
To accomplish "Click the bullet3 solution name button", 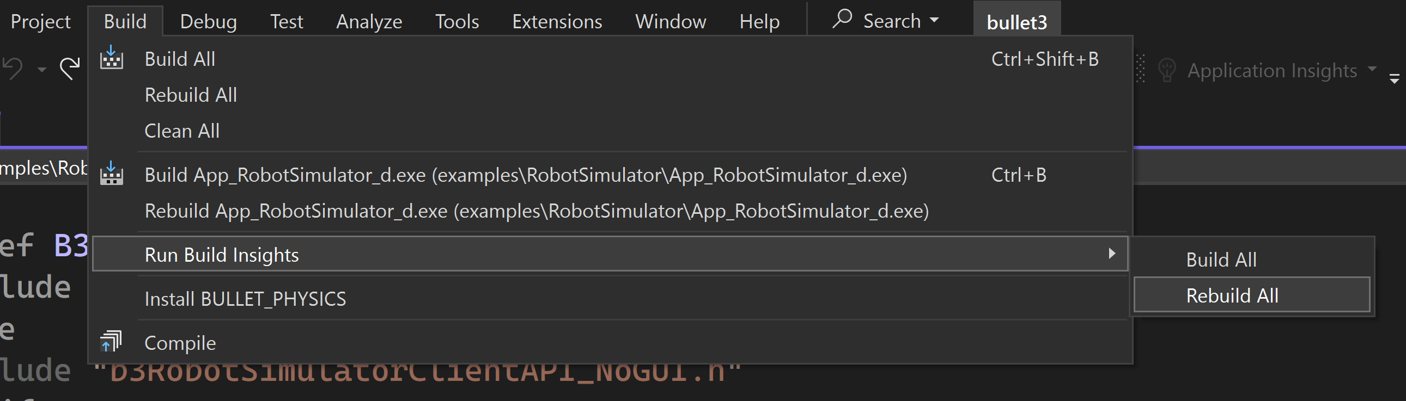I will click(1017, 22).
